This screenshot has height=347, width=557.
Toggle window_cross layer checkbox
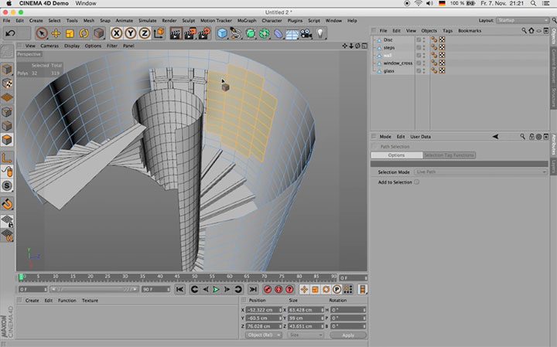pos(419,63)
